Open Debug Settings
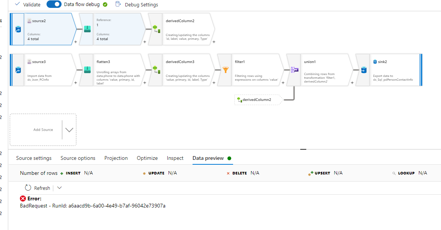Screen dimensions: 441x230 pyautogui.click(x=141, y=4)
